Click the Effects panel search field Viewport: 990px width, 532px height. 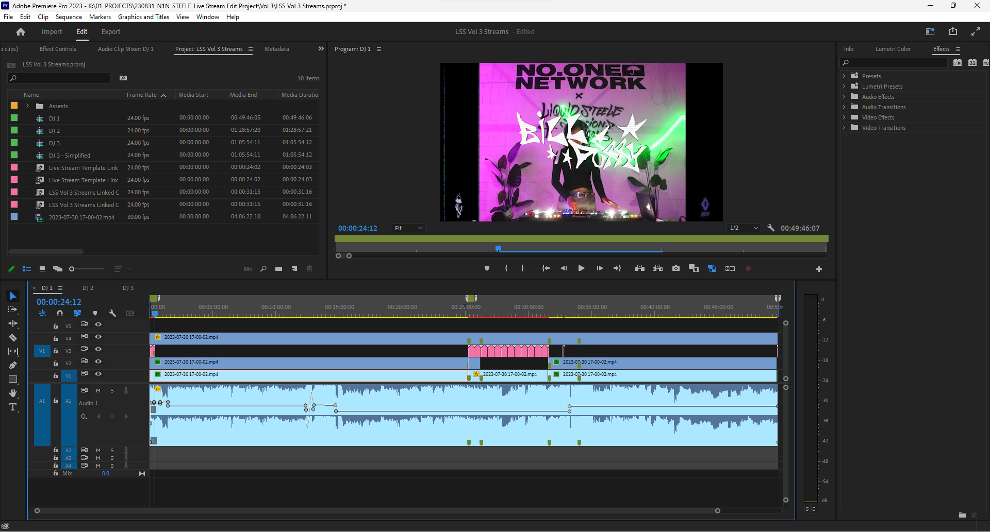894,63
